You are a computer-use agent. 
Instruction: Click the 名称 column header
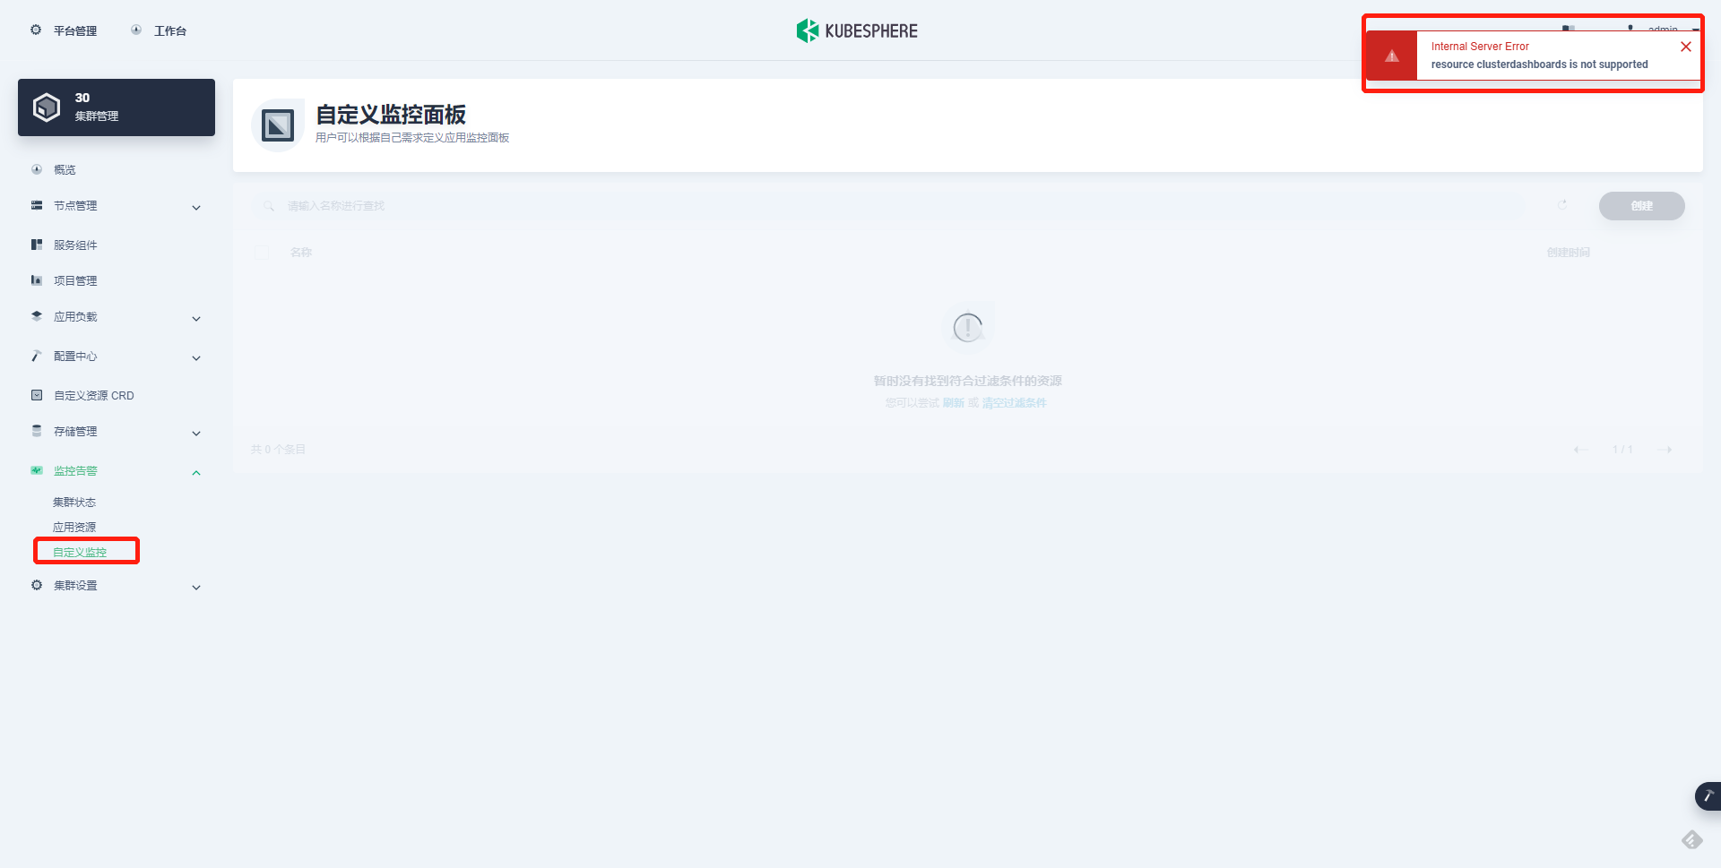point(301,253)
